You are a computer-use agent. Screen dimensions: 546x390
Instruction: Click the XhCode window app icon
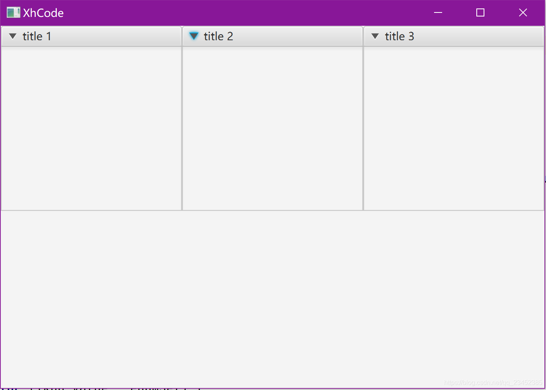pyautogui.click(x=13, y=12)
